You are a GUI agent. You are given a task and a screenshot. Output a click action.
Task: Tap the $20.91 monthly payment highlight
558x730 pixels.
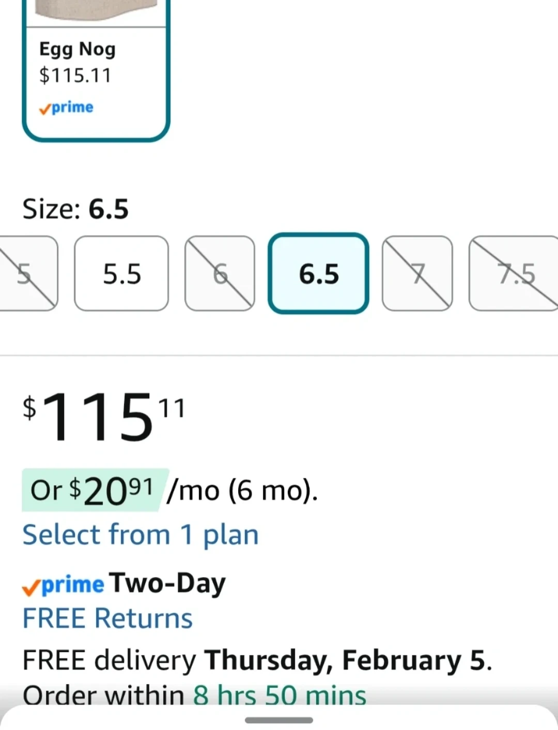tap(93, 490)
